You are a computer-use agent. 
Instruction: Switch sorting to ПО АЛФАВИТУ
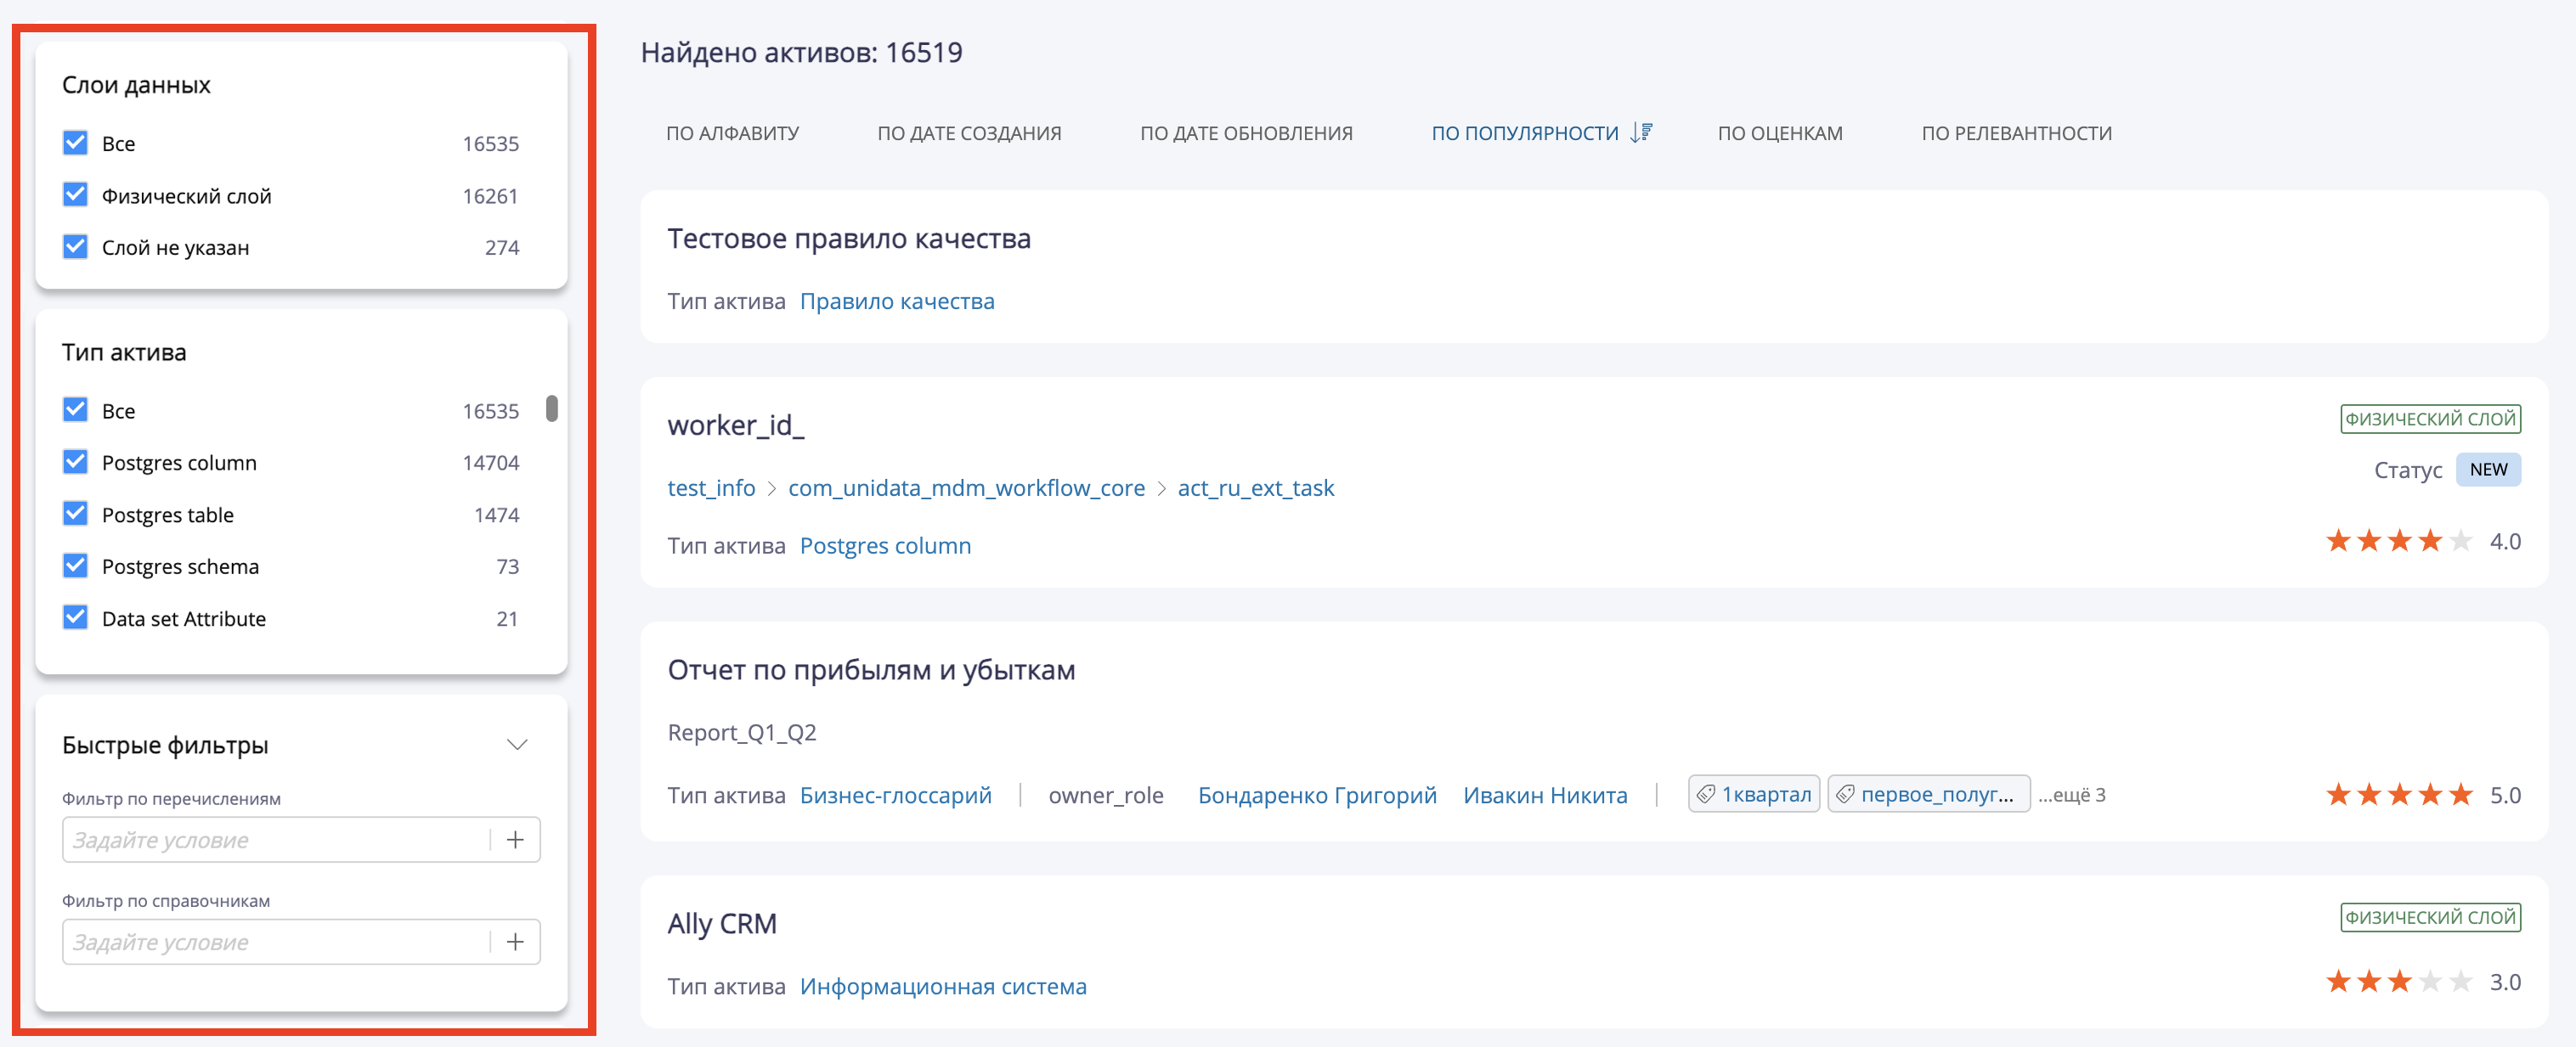733,131
